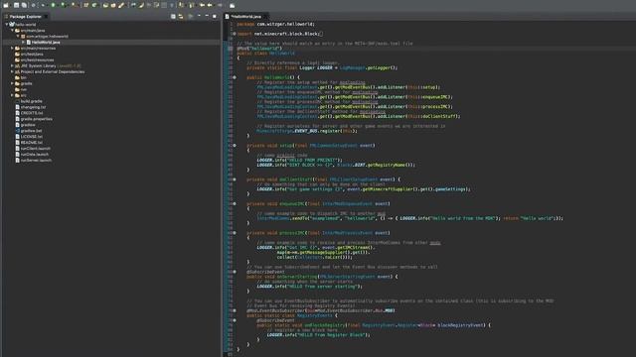The image size is (636, 357).
Task: Select the changelog.txt file
Action: [31, 107]
